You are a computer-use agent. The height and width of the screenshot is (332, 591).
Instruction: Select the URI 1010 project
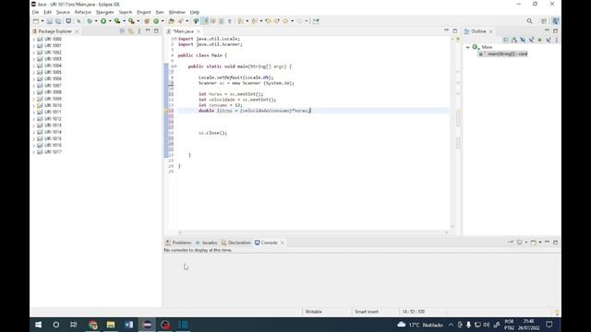coord(53,105)
